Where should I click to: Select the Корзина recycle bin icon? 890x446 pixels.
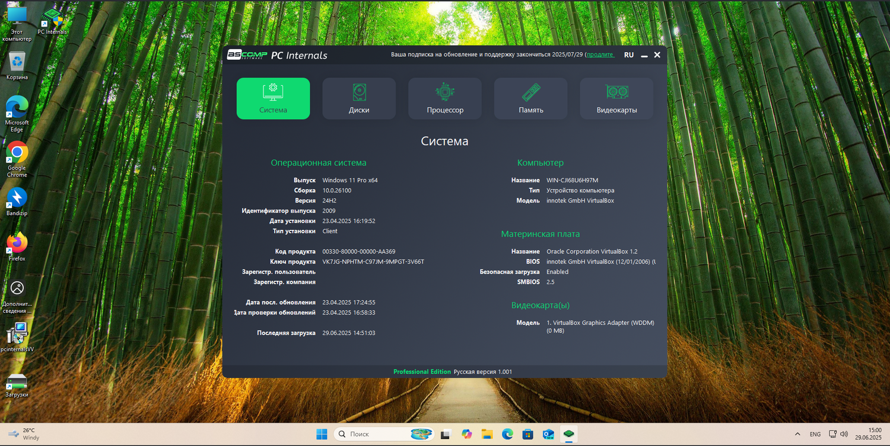click(x=17, y=65)
